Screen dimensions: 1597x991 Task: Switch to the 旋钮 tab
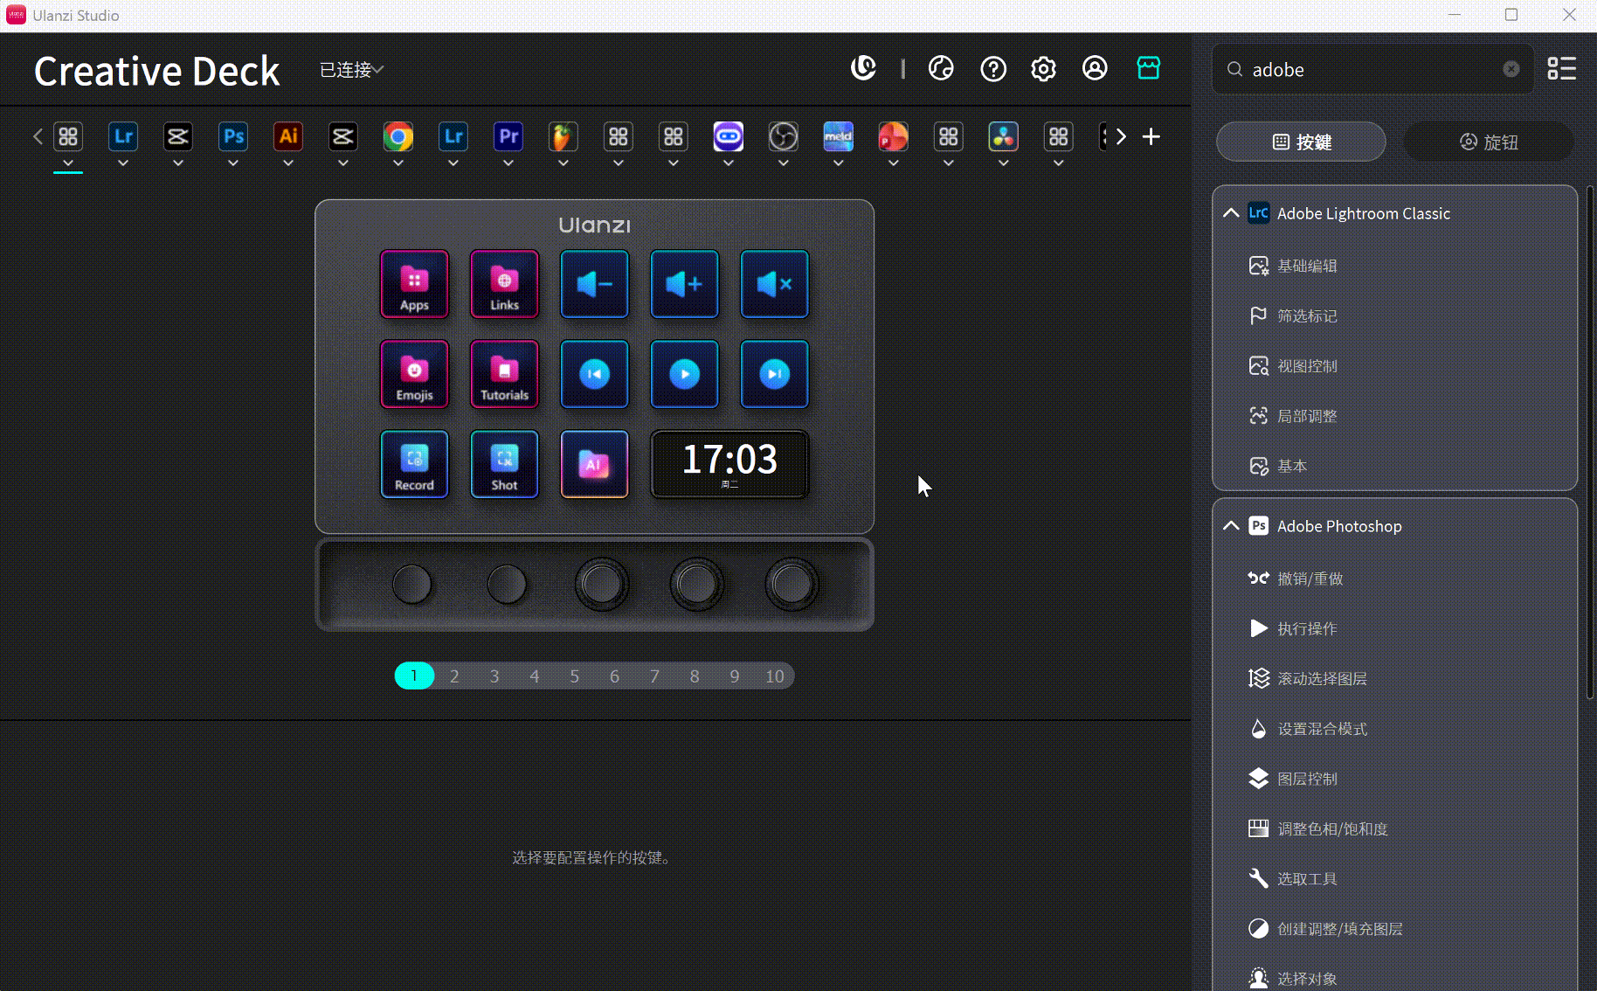tap(1489, 142)
